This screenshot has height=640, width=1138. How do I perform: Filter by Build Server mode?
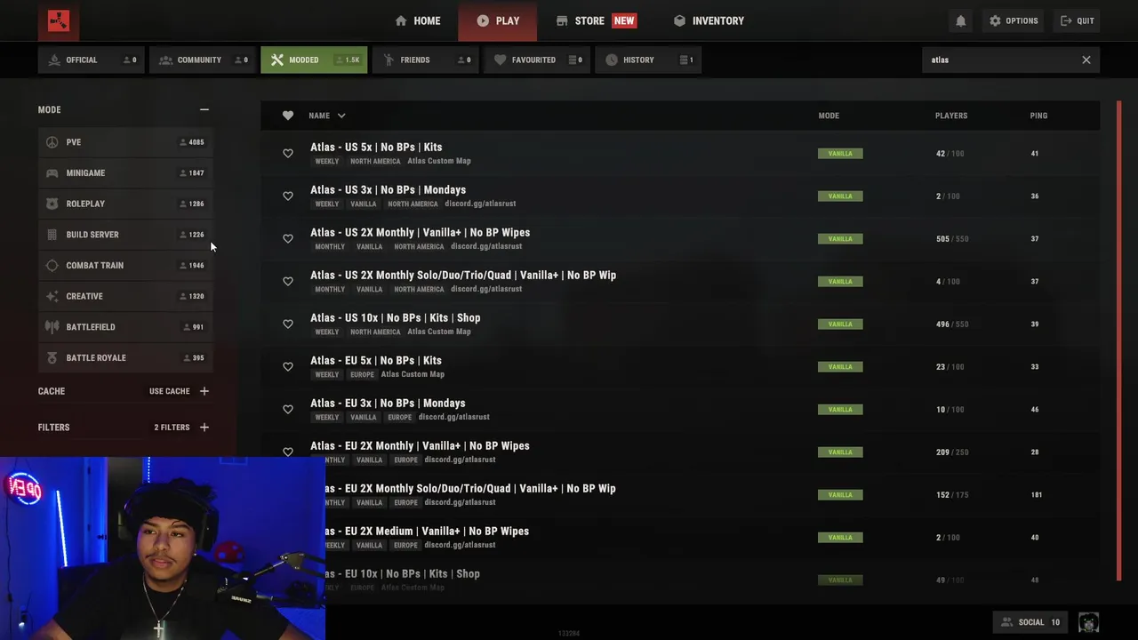(x=124, y=235)
